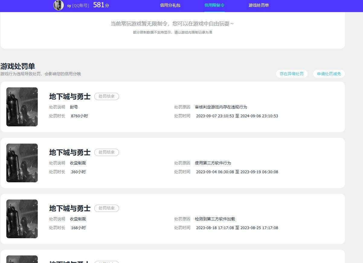Viewport: 363px width, 263px height.
Task: Open the 信用分礼包 tab
Action: [170, 5]
